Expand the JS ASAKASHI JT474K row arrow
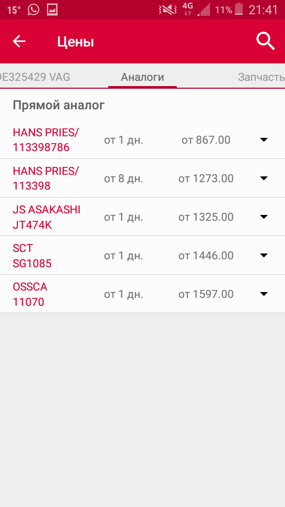Image resolution: width=285 pixels, height=507 pixels. click(264, 217)
